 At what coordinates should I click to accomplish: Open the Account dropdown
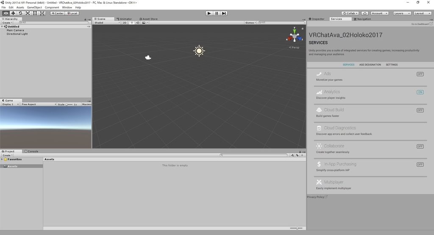[x=379, y=13]
